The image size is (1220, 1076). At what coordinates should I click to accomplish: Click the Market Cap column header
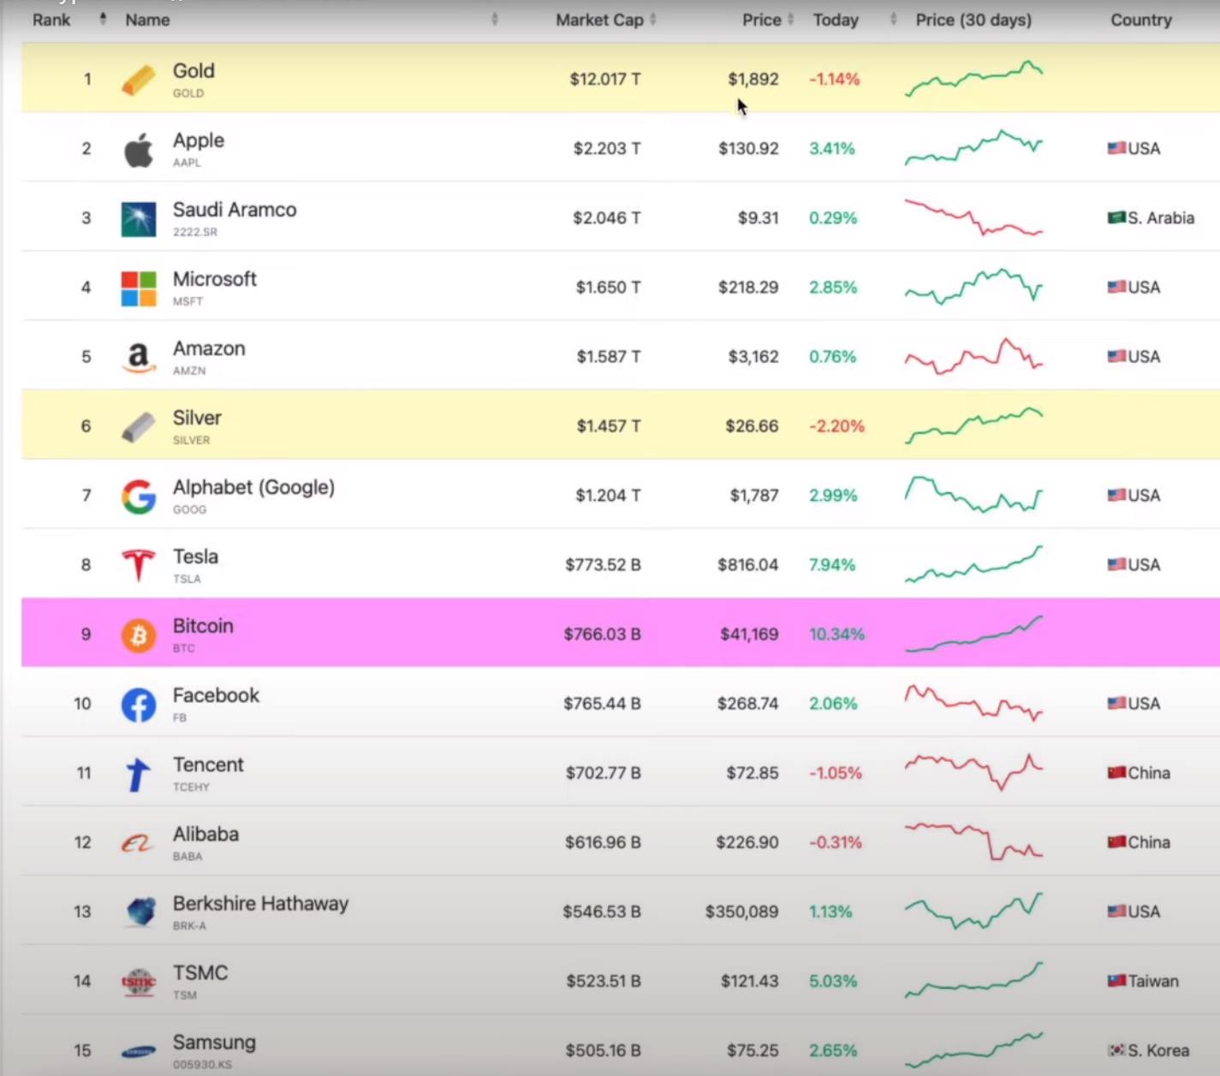599,20
